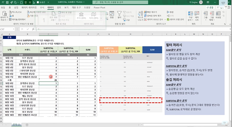Image resolution: width=232 pixels, height=127 pixels.
Task: Expand the formula bar chevron
Action: point(230,29)
